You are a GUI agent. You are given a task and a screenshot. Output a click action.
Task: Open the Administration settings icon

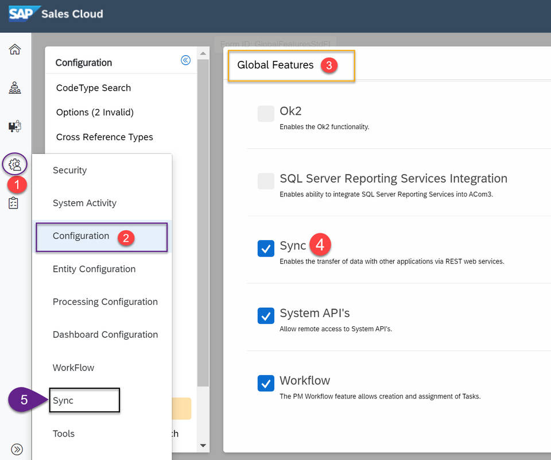(x=14, y=164)
